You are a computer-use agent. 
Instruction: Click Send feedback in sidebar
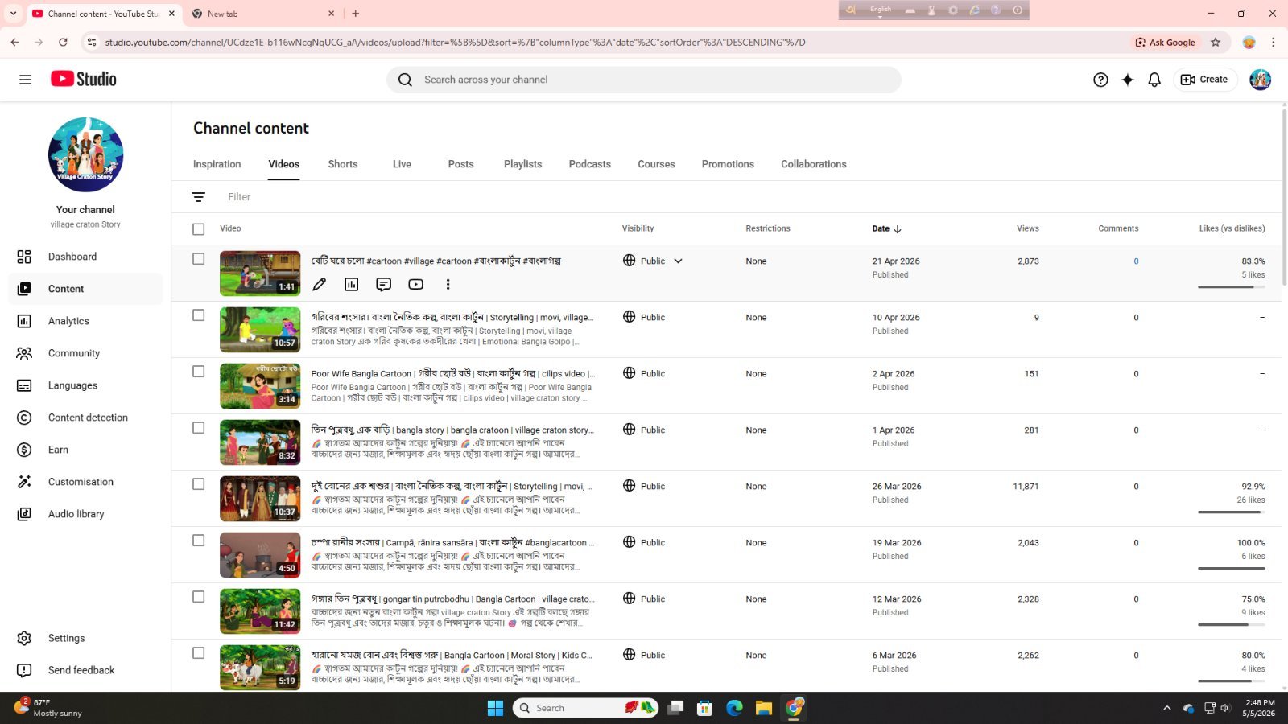pos(85,670)
